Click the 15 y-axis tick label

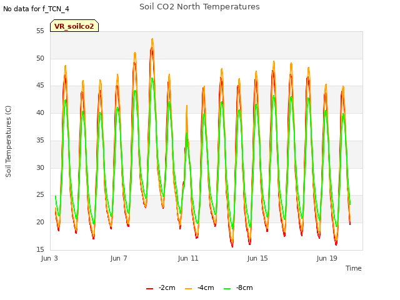40,249
